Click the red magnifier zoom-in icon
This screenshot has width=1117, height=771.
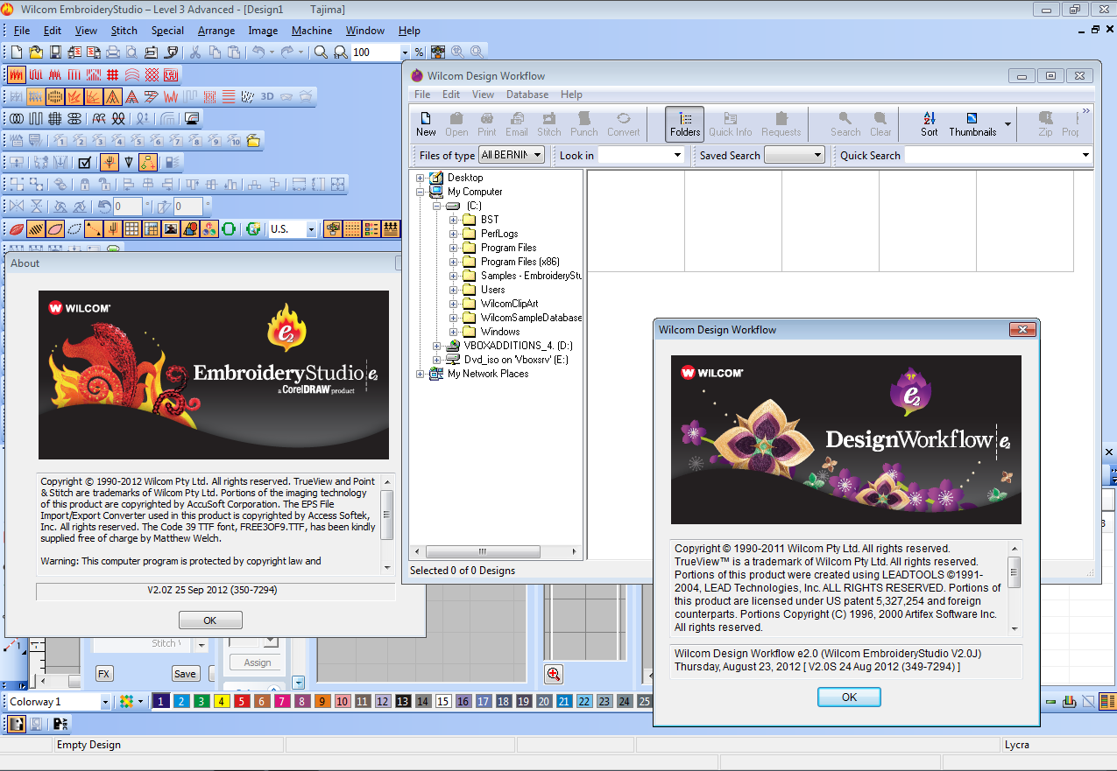[x=554, y=674]
